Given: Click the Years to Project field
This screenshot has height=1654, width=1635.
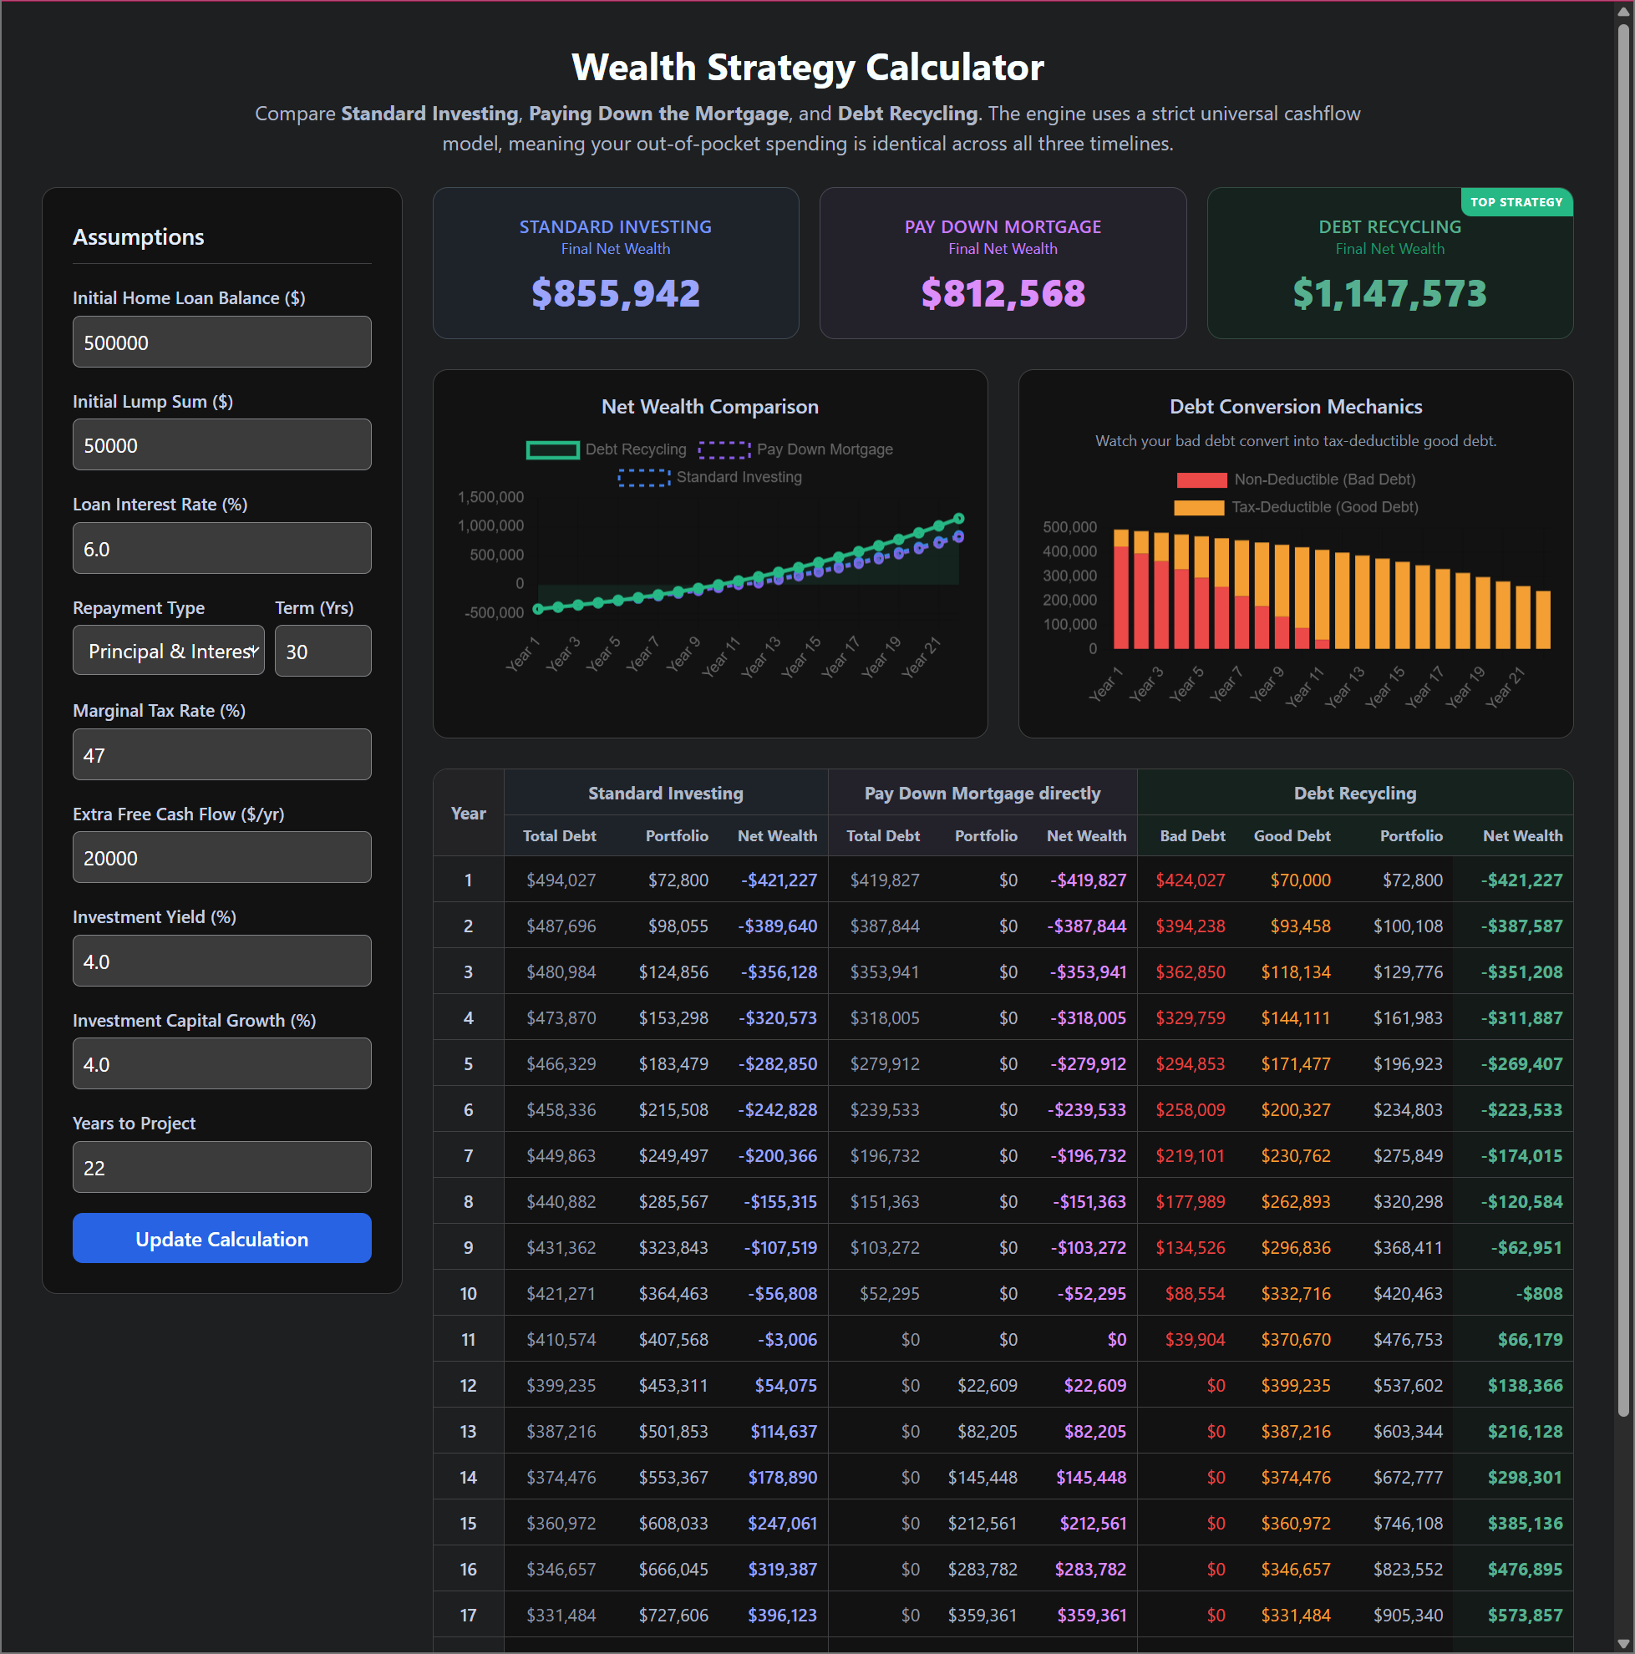Looking at the screenshot, I should pos(221,1168).
